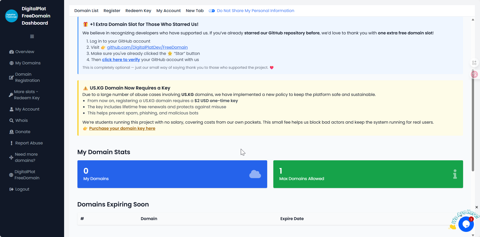
Task: Open Overview from the sidebar
Action: pos(22,52)
